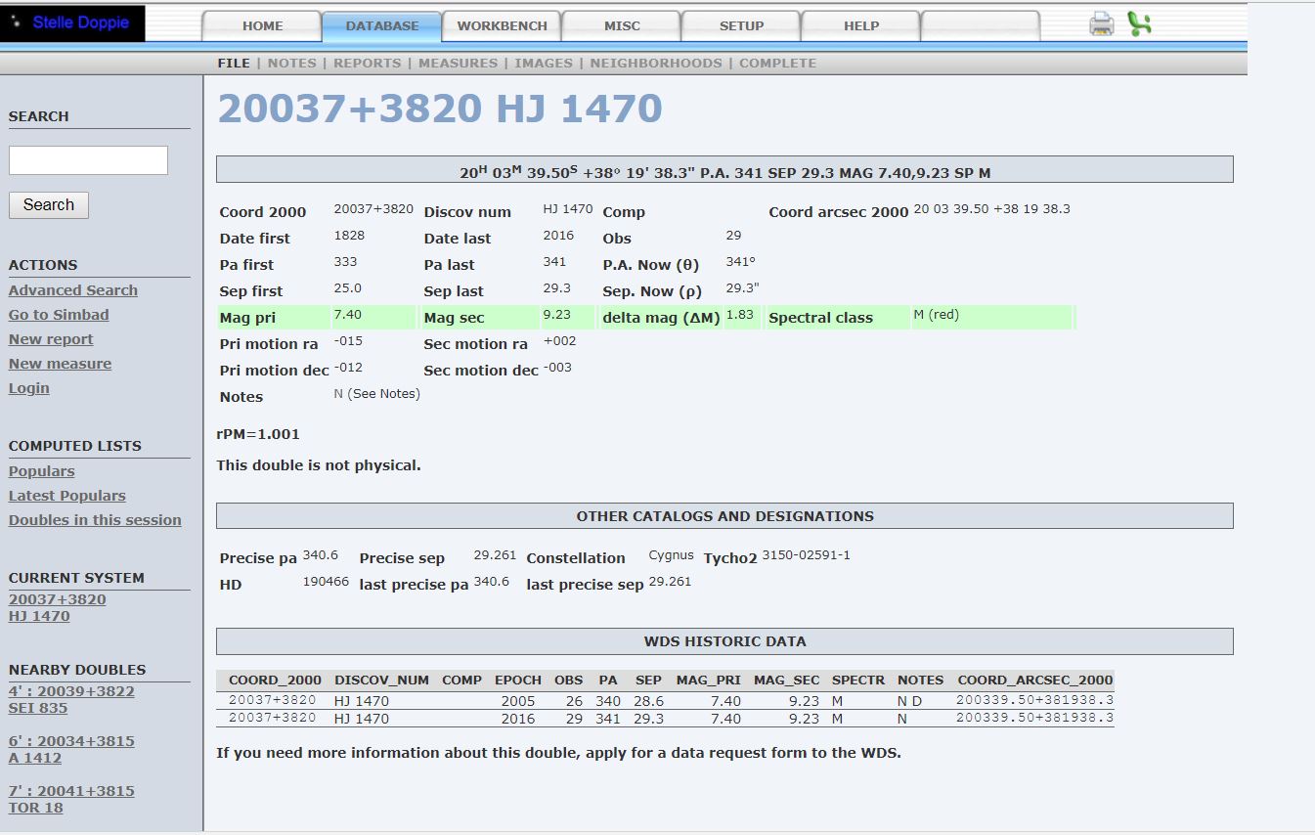Open the WORKBENCH tab
1315x835 pixels.
(503, 26)
